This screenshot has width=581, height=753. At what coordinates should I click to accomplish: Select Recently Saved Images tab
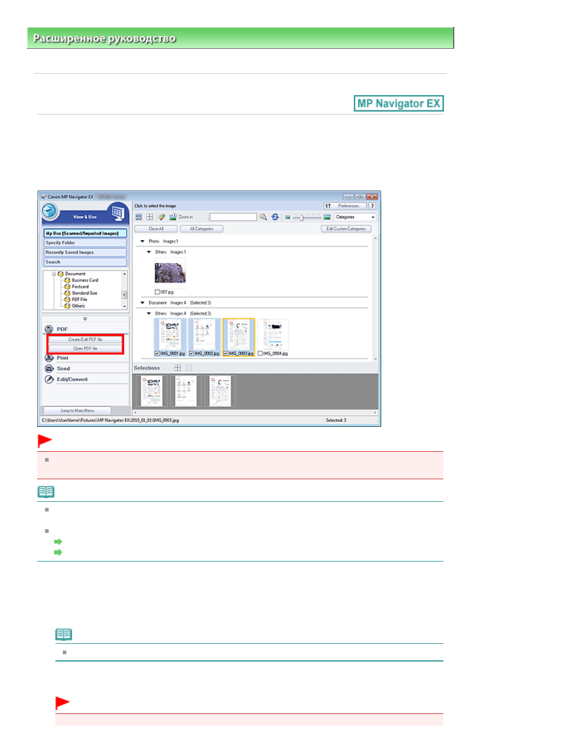tap(85, 252)
